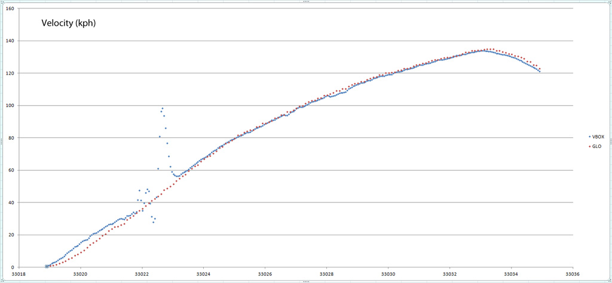Viewport: 612px width, 283px height.
Task: Select the 140 horizontal gridline
Action: (x=299, y=41)
